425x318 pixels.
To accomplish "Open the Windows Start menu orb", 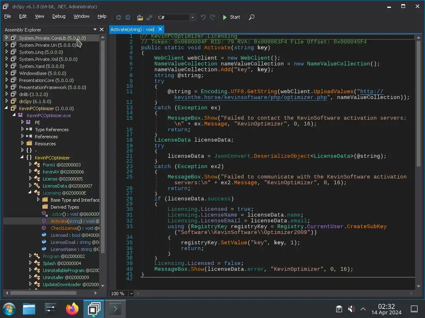I will click(x=9, y=309).
